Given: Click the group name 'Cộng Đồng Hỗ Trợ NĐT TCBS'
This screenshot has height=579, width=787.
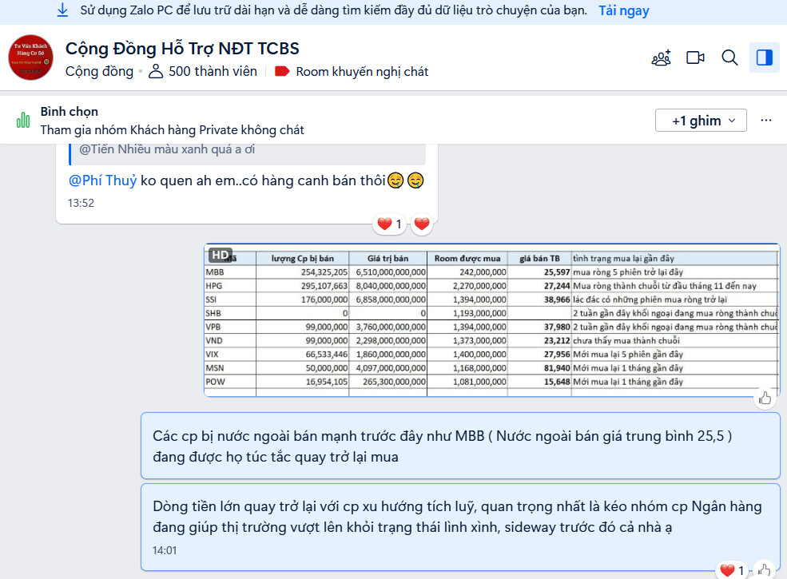Looking at the screenshot, I should (182, 48).
